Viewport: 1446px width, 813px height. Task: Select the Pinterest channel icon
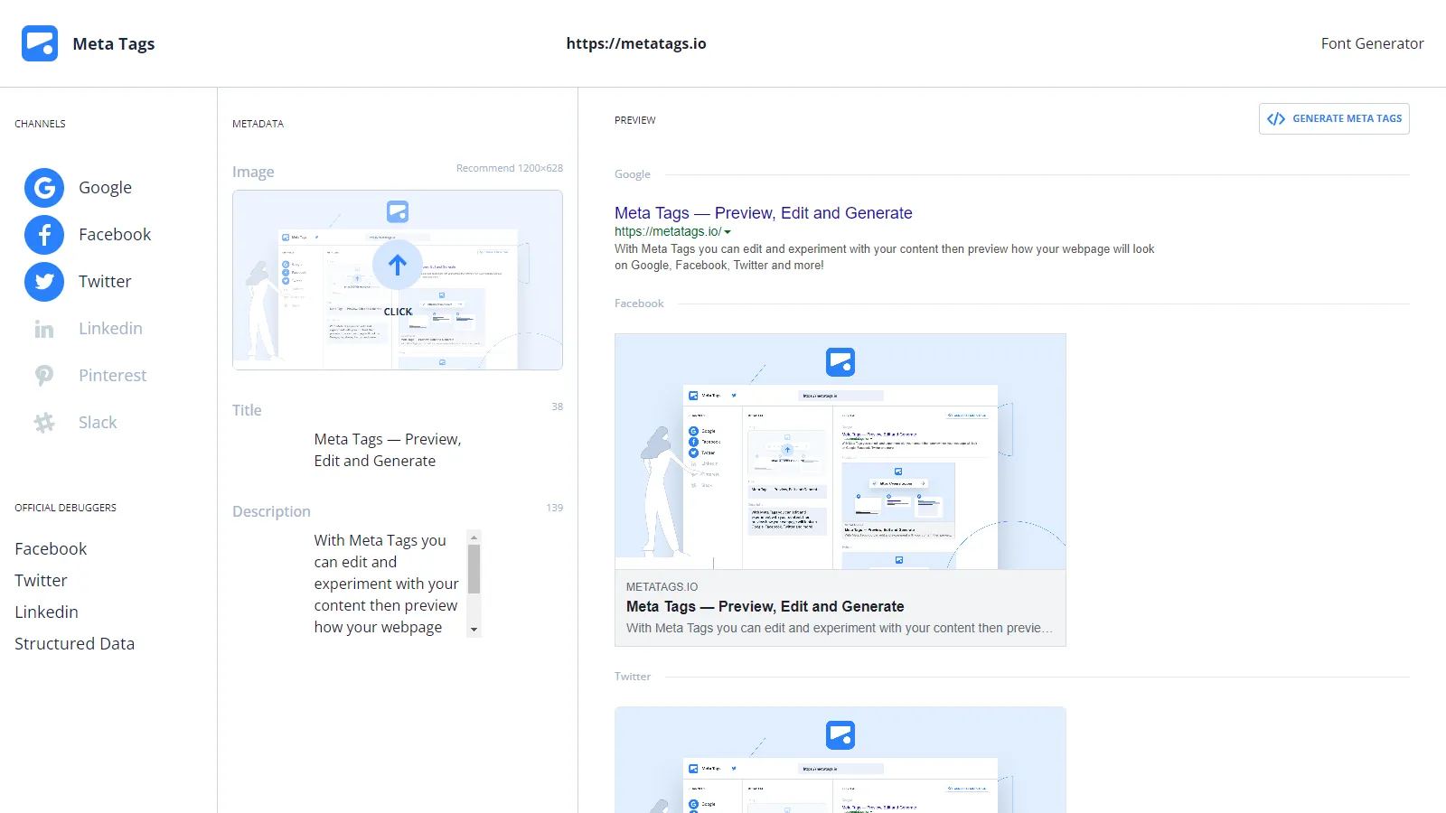(x=43, y=375)
